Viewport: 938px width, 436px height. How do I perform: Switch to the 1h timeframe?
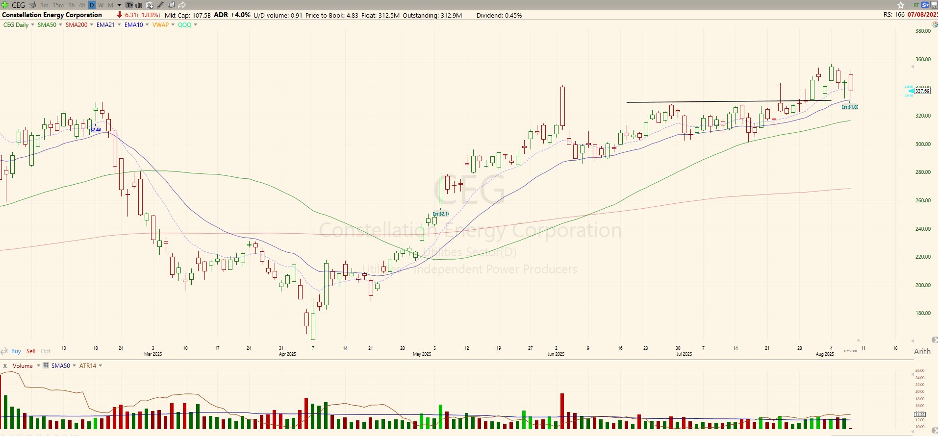pyautogui.click(x=72, y=5)
